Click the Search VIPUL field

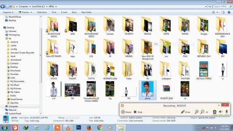tap(222, 7)
